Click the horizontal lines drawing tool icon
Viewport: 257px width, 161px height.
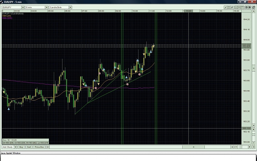tap(229, 7)
